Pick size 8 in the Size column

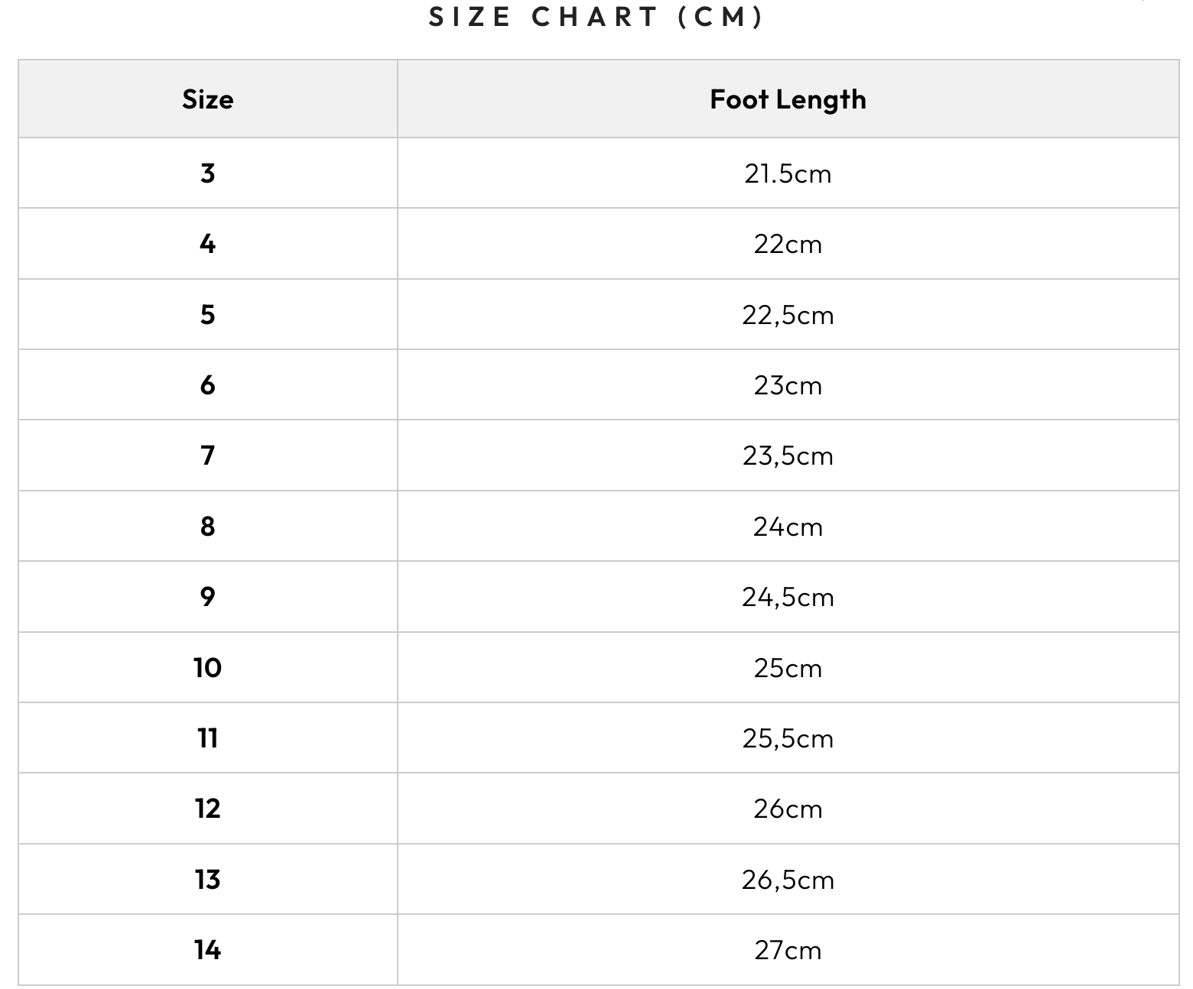pyautogui.click(x=207, y=527)
